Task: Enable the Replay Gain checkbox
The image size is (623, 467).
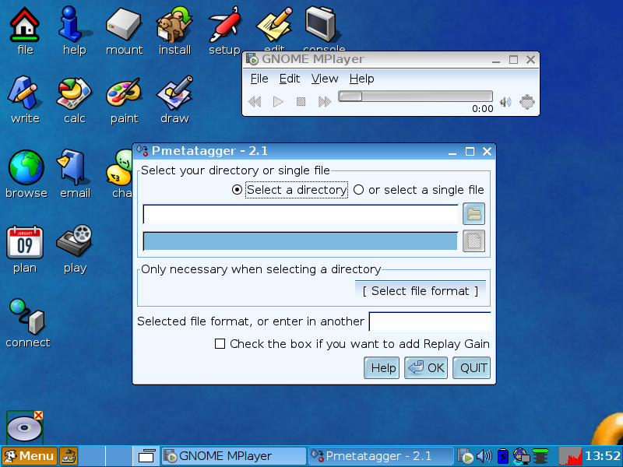Action: 220,343
